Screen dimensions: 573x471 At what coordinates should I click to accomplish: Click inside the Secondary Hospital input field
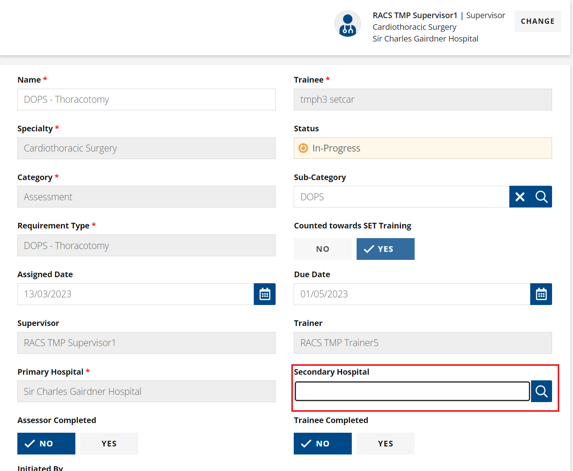point(412,391)
